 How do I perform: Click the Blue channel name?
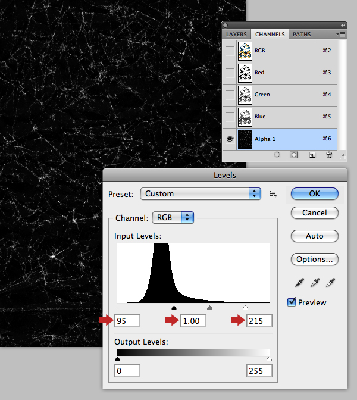pyautogui.click(x=260, y=117)
